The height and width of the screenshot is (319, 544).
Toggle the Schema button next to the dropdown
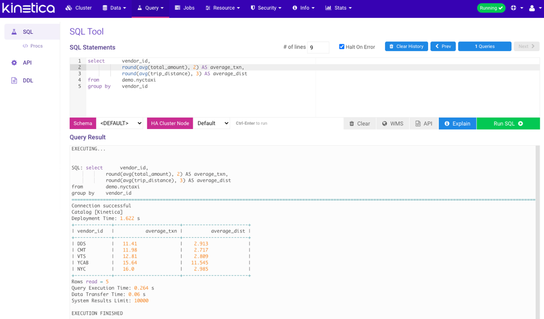(82, 123)
